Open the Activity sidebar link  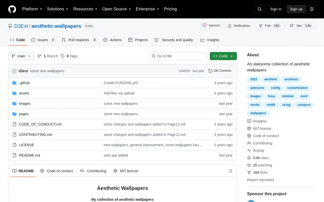pos(256,150)
